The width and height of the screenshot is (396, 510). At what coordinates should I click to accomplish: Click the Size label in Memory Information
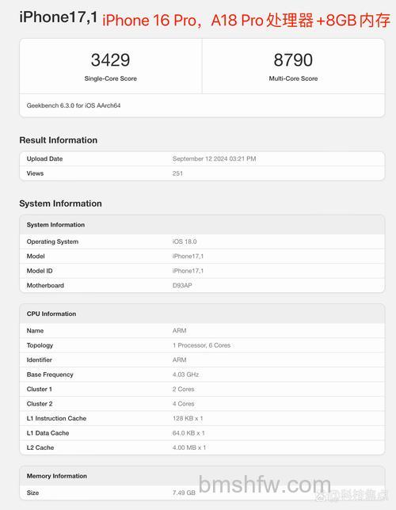tap(32, 493)
